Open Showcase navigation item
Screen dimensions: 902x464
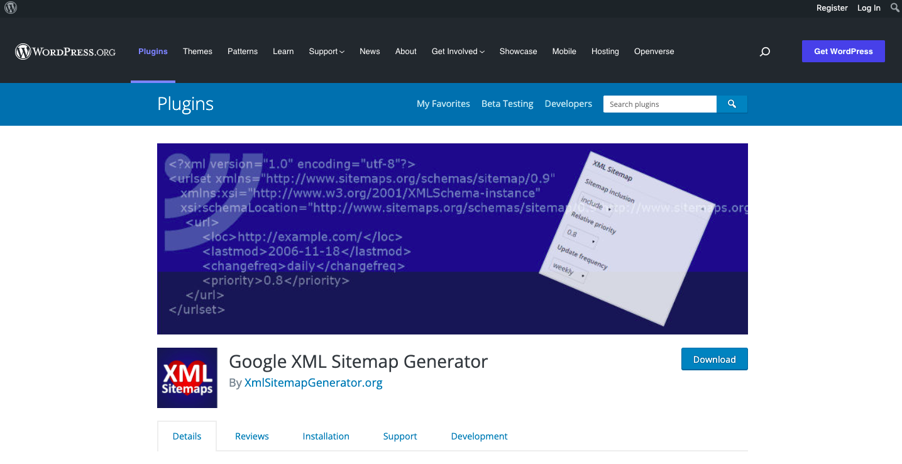click(x=518, y=52)
